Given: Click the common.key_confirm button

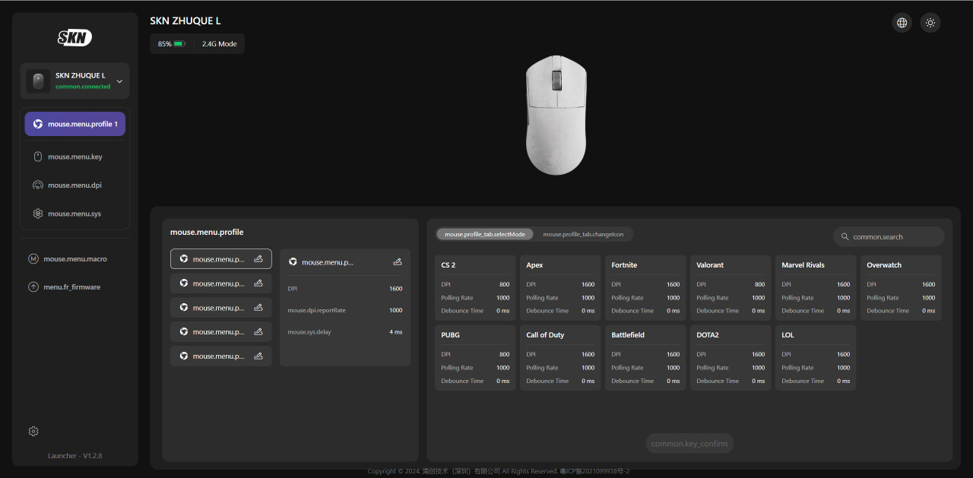Looking at the screenshot, I should pos(689,444).
